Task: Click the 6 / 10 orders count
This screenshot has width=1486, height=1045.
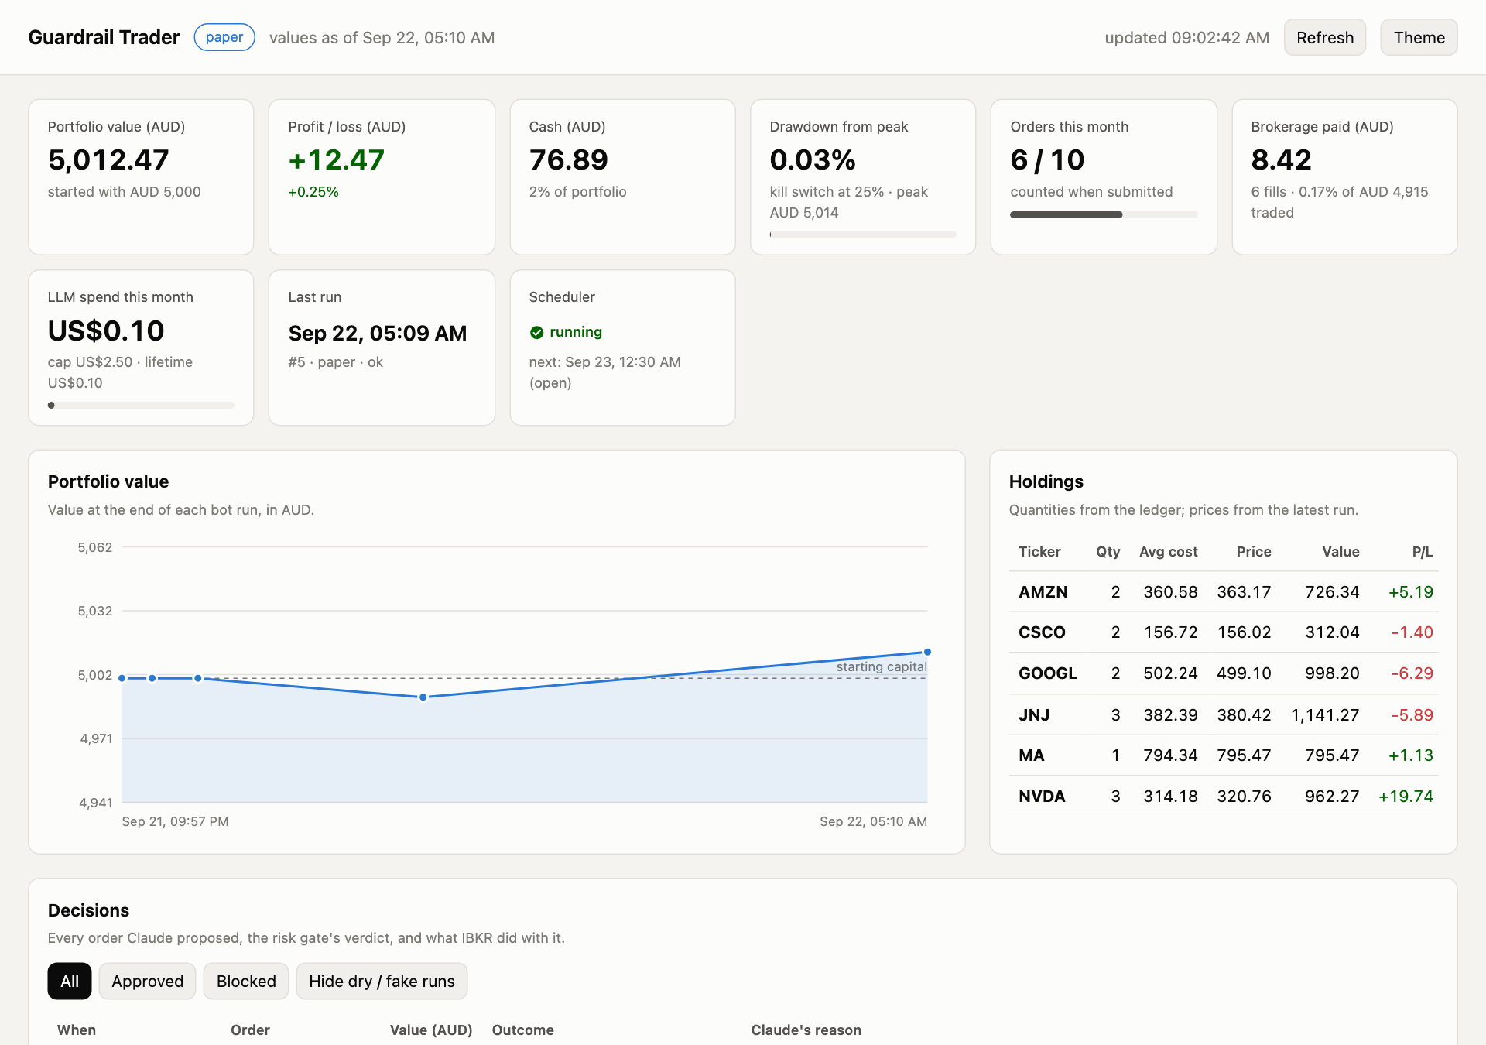Action: click(1047, 160)
